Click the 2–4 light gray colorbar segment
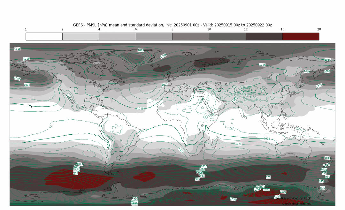Screen dimensions: 345x210 point(81,36)
